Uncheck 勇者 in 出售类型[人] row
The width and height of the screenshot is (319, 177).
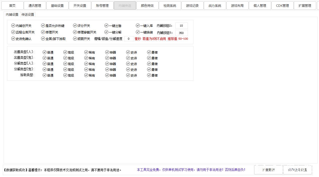pyautogui.click(x=153, y=52)
